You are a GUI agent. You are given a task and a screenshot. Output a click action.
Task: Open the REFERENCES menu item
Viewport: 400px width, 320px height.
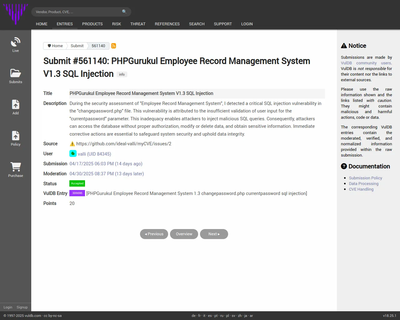pyautogui.click(x=167, y=24)
